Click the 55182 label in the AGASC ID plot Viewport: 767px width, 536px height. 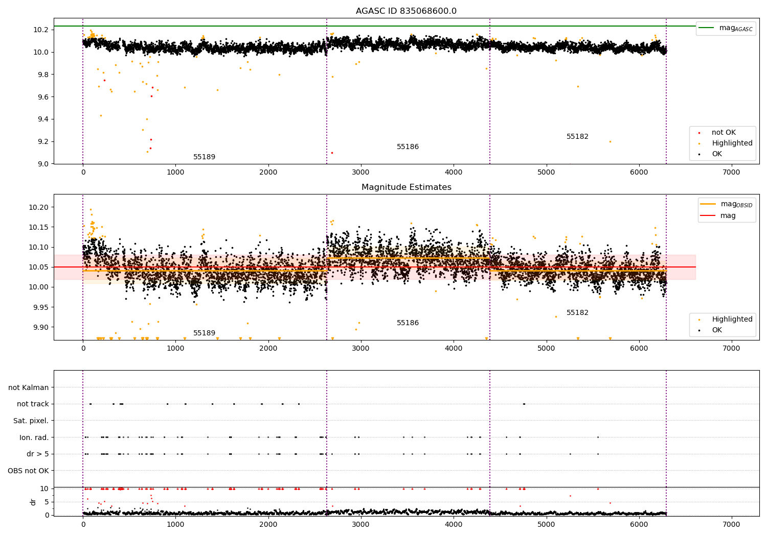(577, 137)
